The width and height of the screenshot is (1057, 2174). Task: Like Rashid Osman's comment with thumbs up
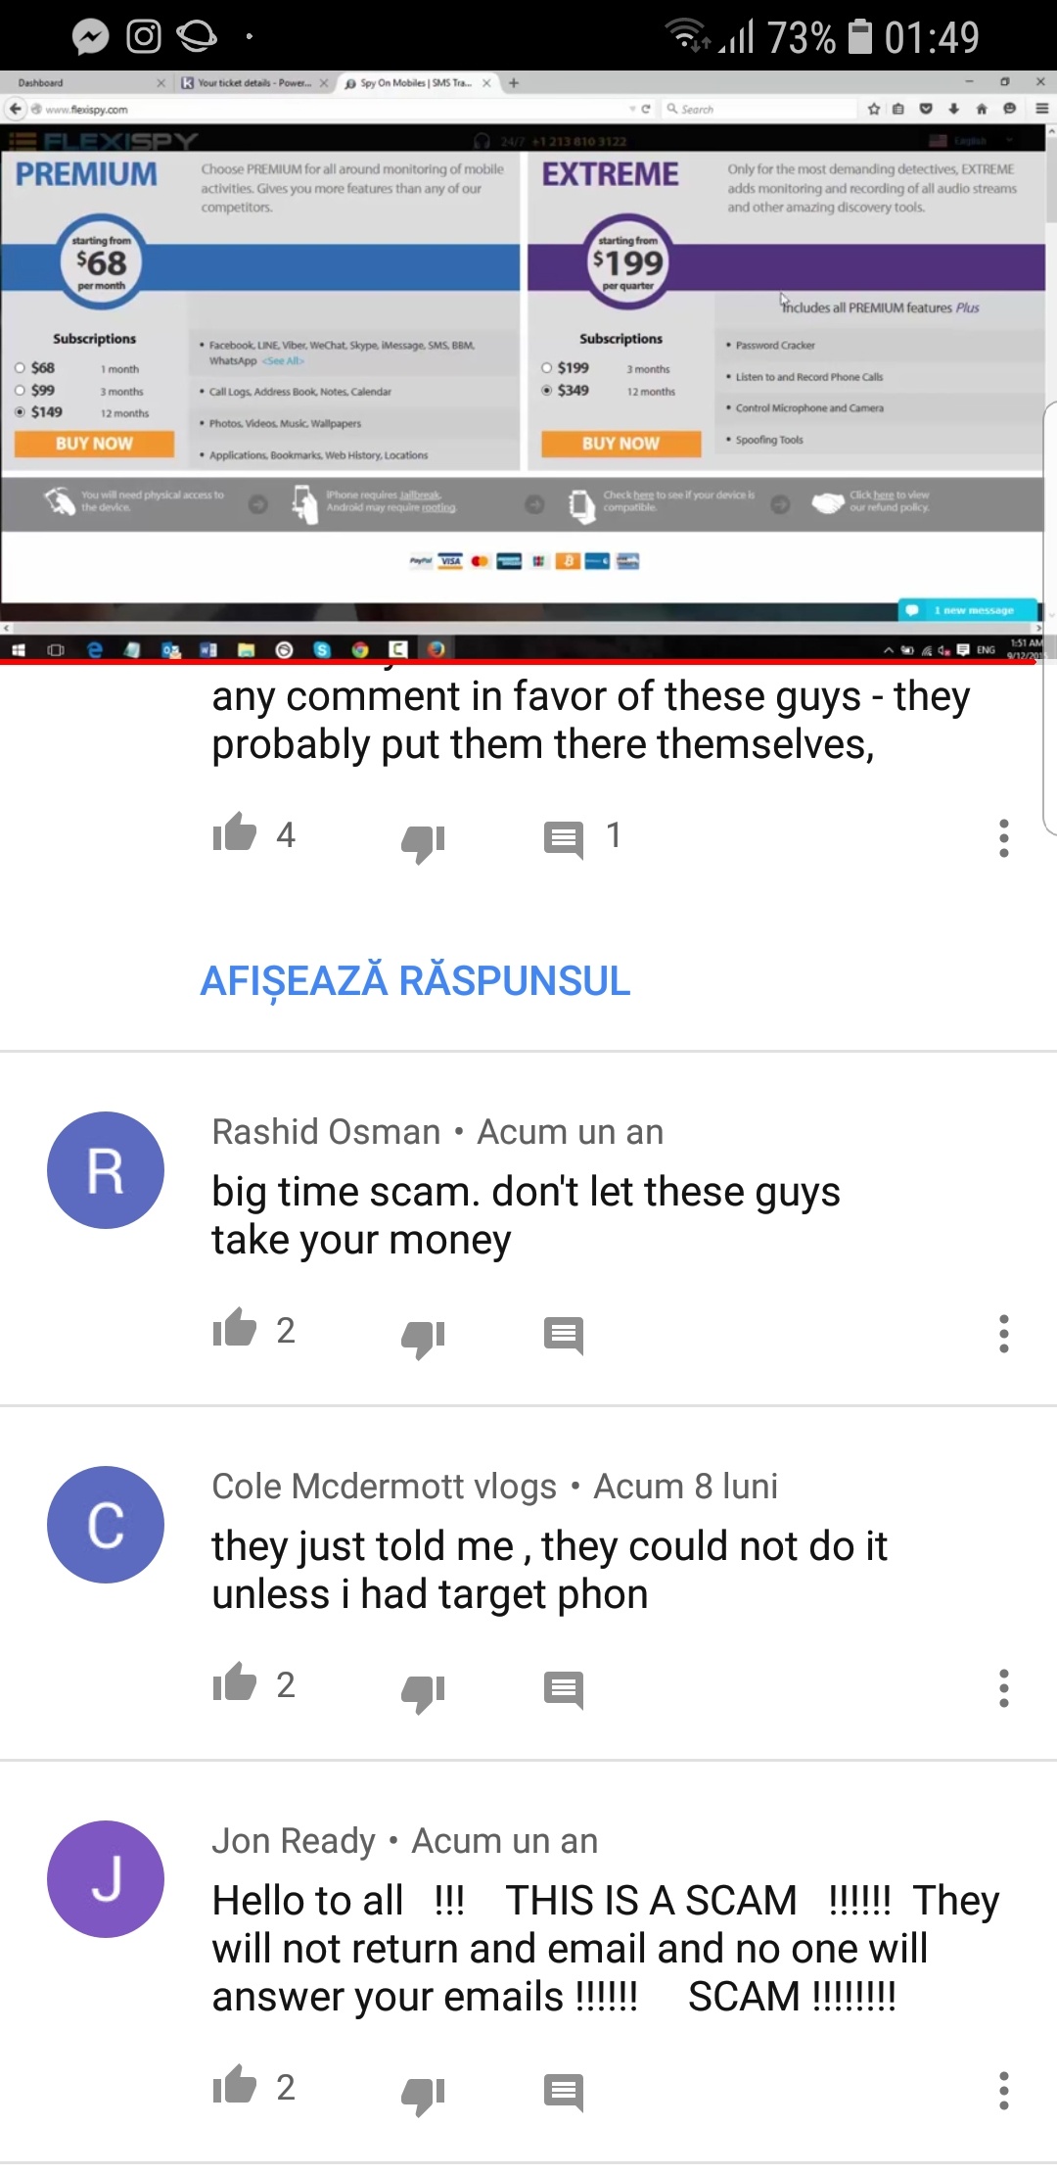coord(235,1328)
